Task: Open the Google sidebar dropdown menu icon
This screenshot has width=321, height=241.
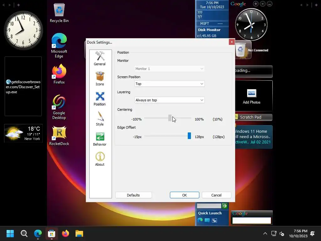Action: point(263,4)
